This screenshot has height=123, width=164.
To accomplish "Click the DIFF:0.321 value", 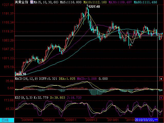I will (48, 79).
